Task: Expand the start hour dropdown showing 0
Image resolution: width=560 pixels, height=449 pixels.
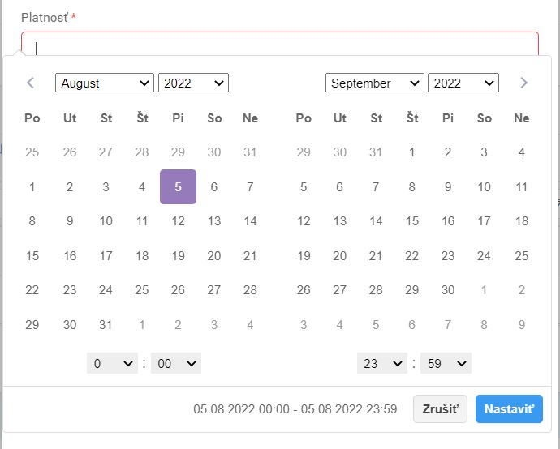Action: [112, 364]
